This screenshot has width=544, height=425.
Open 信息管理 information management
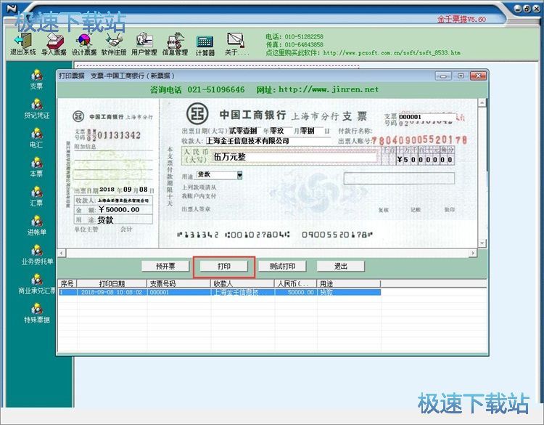(175, 44)
